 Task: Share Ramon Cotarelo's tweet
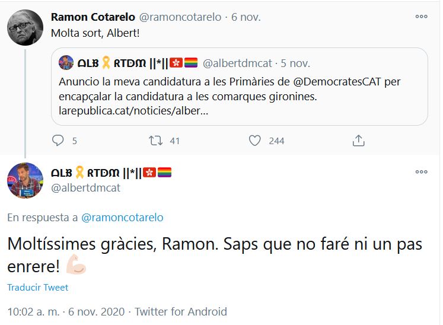[358, 141]
